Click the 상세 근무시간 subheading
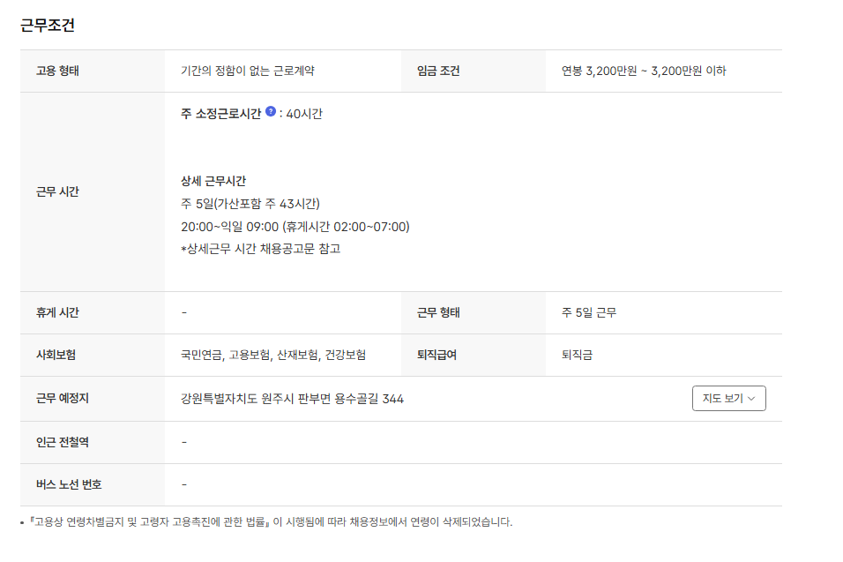 point(213,181)
